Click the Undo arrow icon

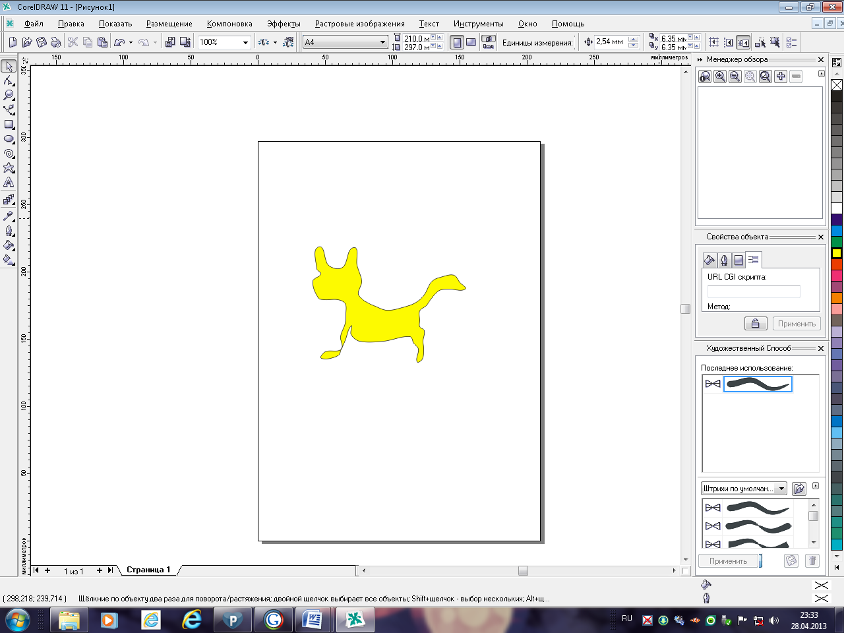(x=119, y=42)
